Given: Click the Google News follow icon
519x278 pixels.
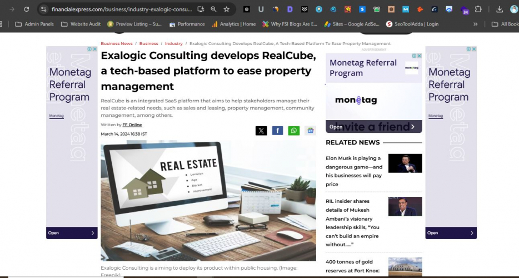Looking at the screenshot, I should coord(310,131).
